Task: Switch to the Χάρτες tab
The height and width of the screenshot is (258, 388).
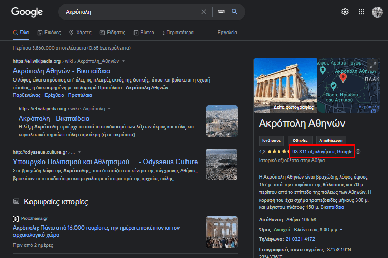Action: [80, 33]
